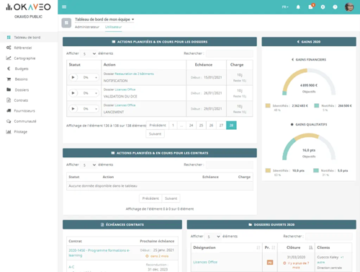
Task: Click the Statut column header in dossiers actions
Action: click(x=84, y=65)
